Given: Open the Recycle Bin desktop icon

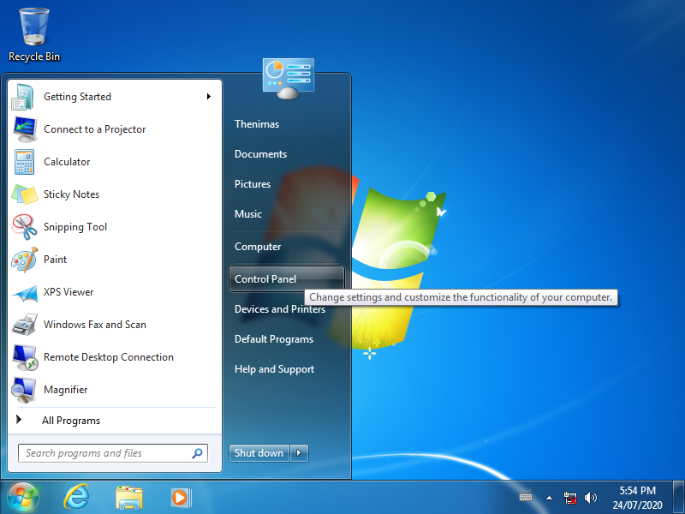Looking at the screenshot, I should click(34, 35).
